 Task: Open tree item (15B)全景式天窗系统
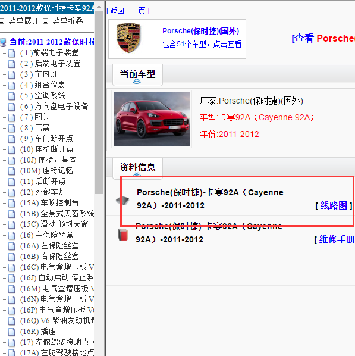[x=57, y=214]
